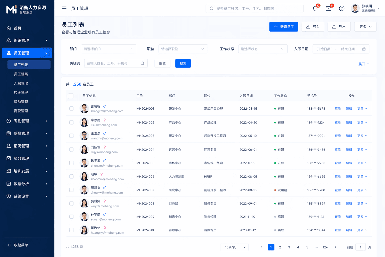Click into the top global search field
The image size is (385, 257).
(x=254, y=9)
